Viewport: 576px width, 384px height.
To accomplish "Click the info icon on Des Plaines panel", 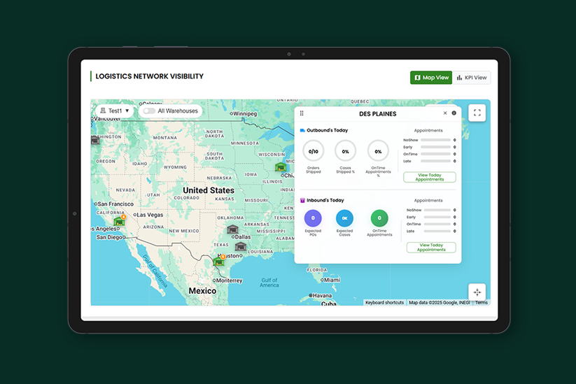I will click(454, 113).
